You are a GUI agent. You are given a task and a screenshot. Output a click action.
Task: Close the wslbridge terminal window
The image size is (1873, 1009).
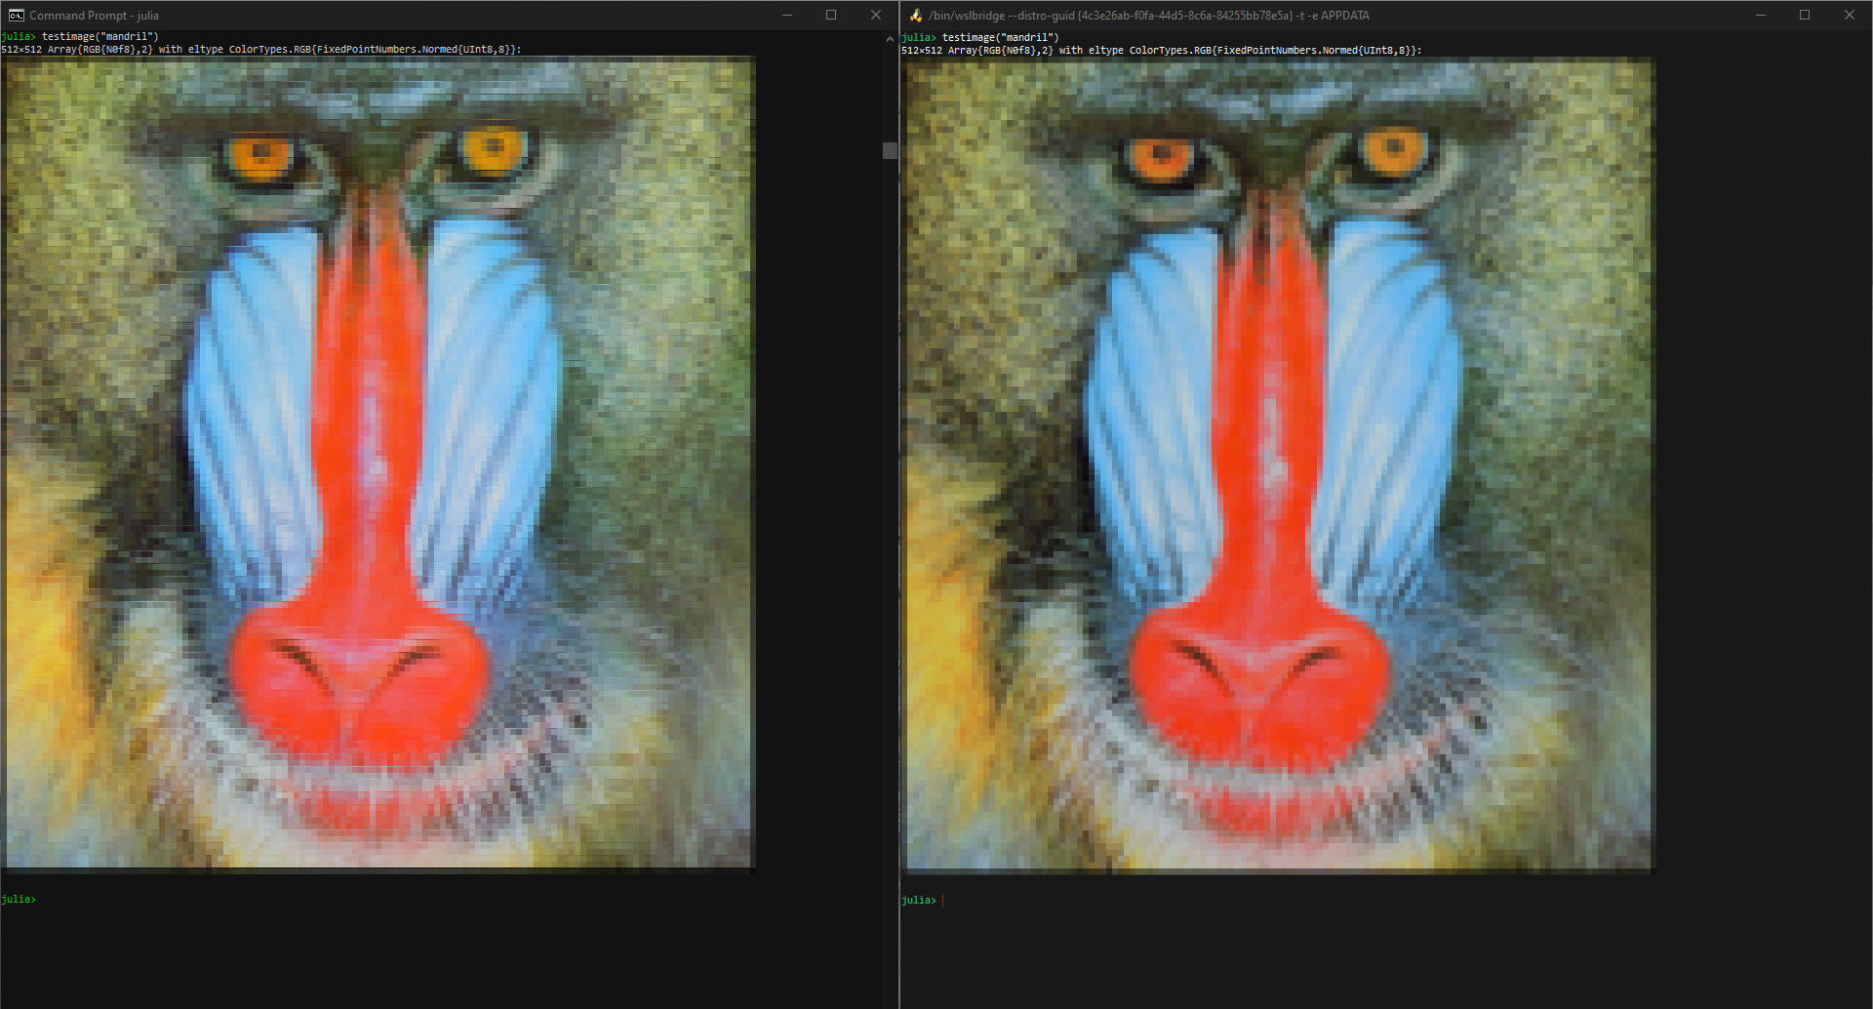(1850, 15)
